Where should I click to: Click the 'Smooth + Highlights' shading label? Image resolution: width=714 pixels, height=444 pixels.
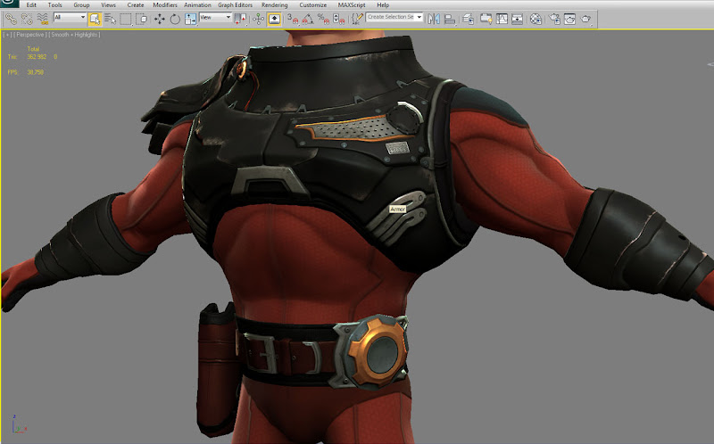point(75,35)
